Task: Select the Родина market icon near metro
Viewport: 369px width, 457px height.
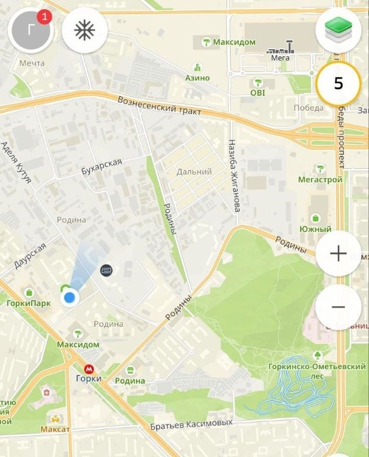Action: pos(130,371)
